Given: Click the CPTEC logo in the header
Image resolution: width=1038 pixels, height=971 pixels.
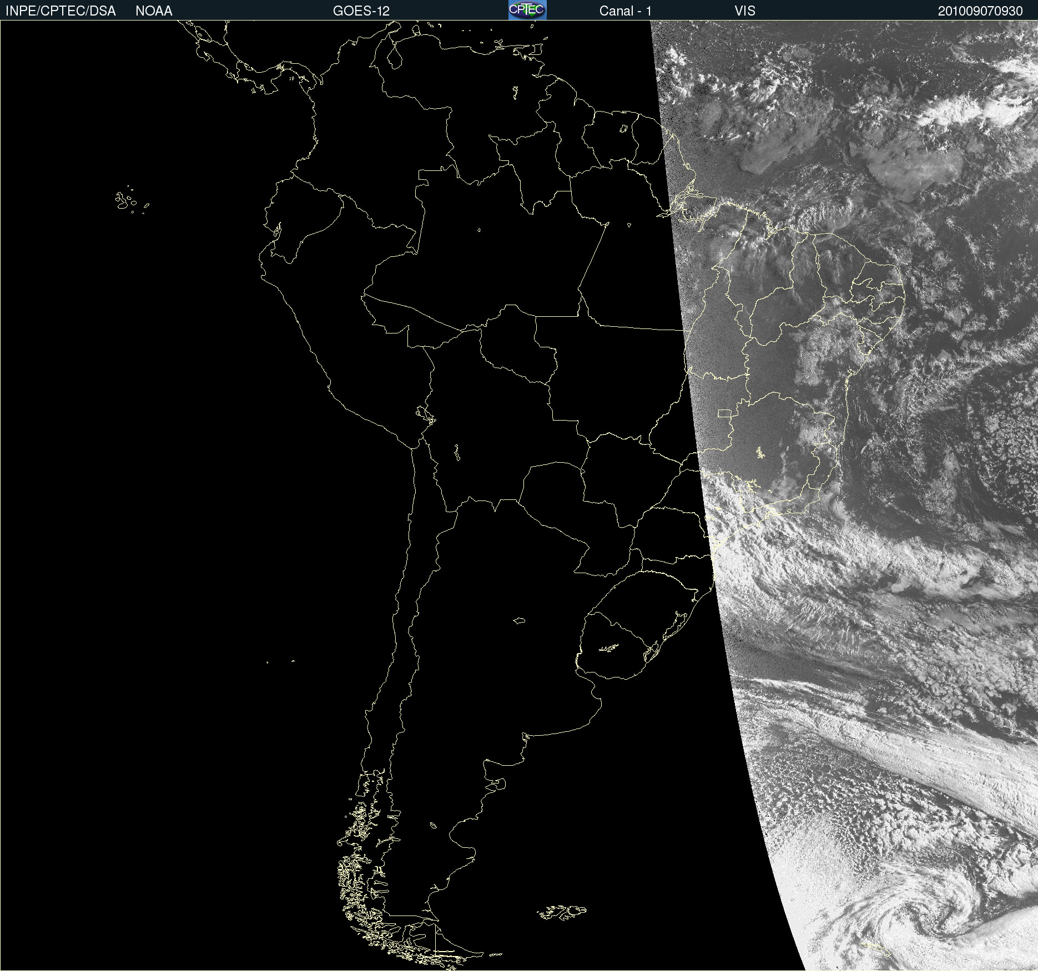Looking at the screenshot, I should point(527,10).
